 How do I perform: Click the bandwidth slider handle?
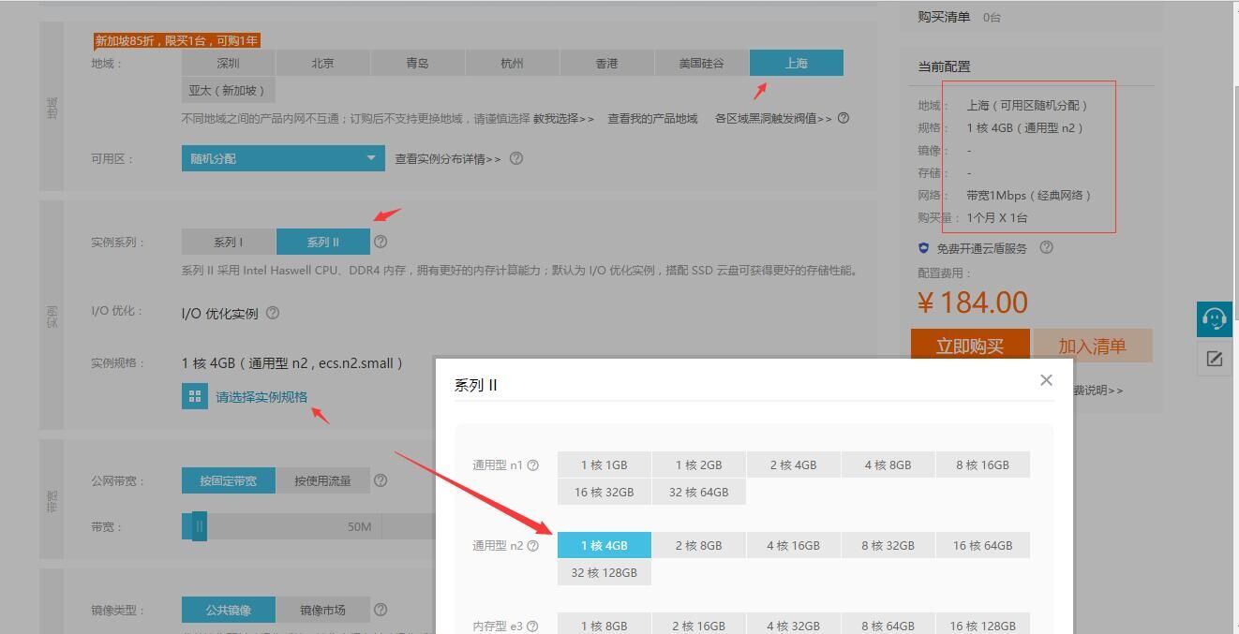pos(199,527)
